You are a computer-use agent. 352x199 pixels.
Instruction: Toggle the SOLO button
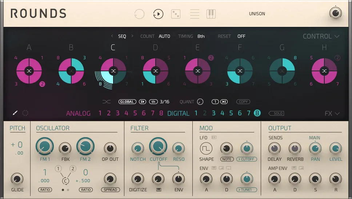pos(276,114)
